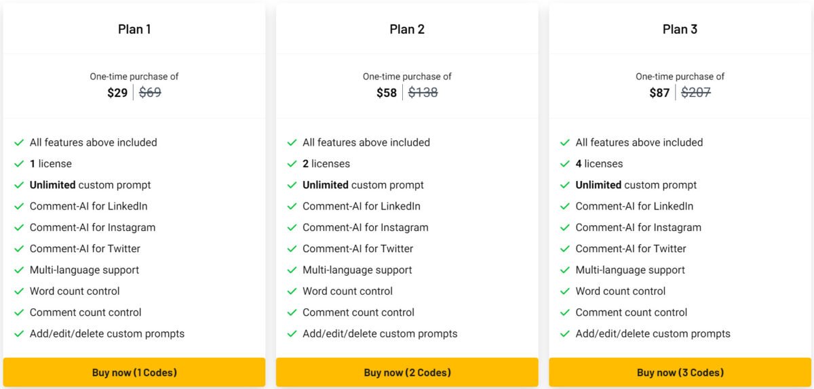Click checkmark beside '1 license' in Plan 1
814x389 pixels.
point(19,164)
